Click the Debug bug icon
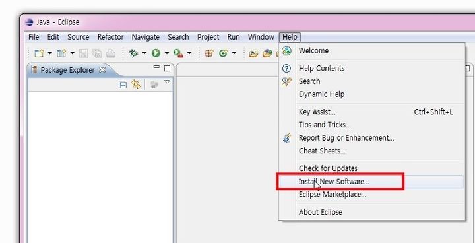475x243 pixels. click(133, 53)
